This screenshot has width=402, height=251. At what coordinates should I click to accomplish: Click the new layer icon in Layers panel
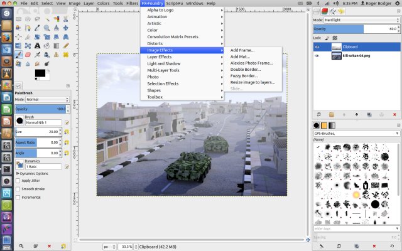click(x=320, y=114)
